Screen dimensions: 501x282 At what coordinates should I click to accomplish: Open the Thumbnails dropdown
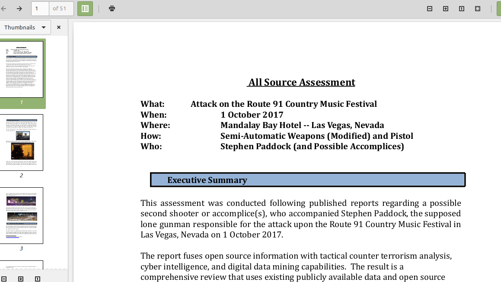click(25, 28)
